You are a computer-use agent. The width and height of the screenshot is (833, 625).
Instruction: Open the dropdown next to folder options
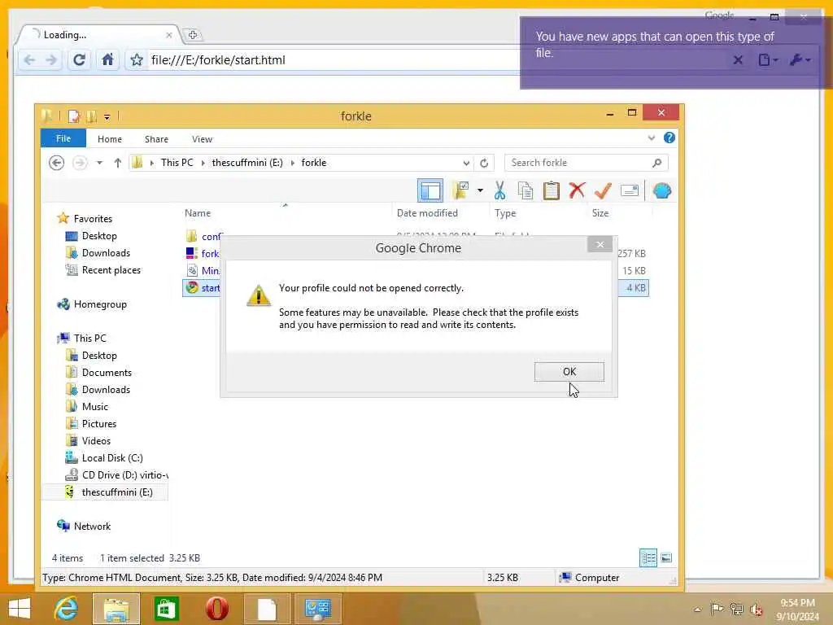click(x=480, y=190)
